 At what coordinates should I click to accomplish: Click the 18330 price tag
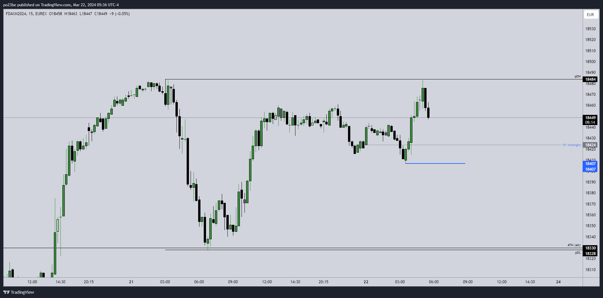590,248
